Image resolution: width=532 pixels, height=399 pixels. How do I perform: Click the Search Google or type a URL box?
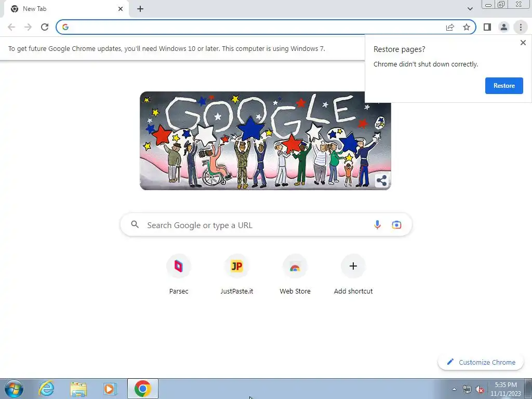tap(266, 225)
